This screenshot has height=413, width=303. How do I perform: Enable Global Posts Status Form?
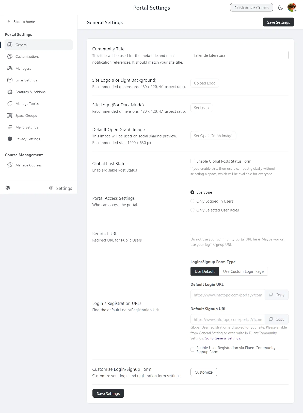tap(192, 161)
